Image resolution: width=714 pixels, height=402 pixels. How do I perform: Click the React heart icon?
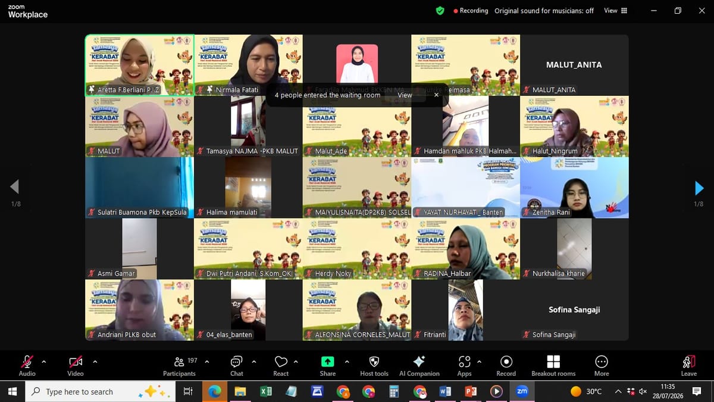coord(281,366)
